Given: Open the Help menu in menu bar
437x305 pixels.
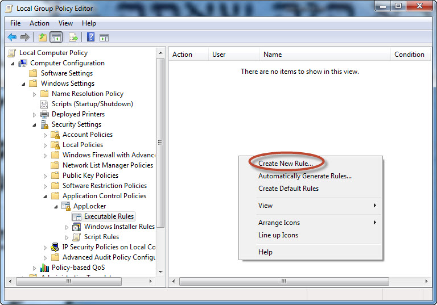Looking at the screenshot, I should pyautogui.click(x=89, y=23).
